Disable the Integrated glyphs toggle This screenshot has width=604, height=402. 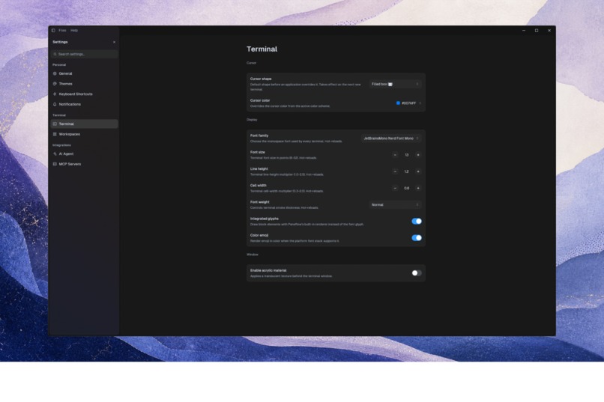pos(417,221)
